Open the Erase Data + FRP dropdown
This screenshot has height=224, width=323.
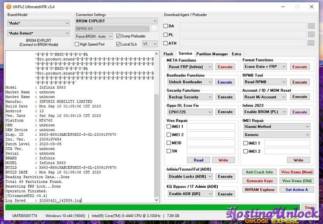pyautogui.click(x=265, y=67)
